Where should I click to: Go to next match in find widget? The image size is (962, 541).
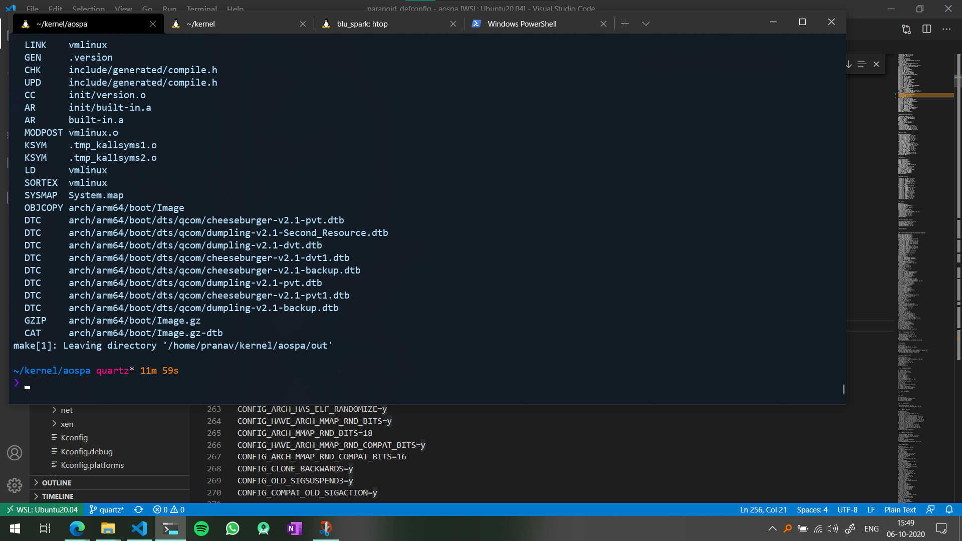click(848, 64)
